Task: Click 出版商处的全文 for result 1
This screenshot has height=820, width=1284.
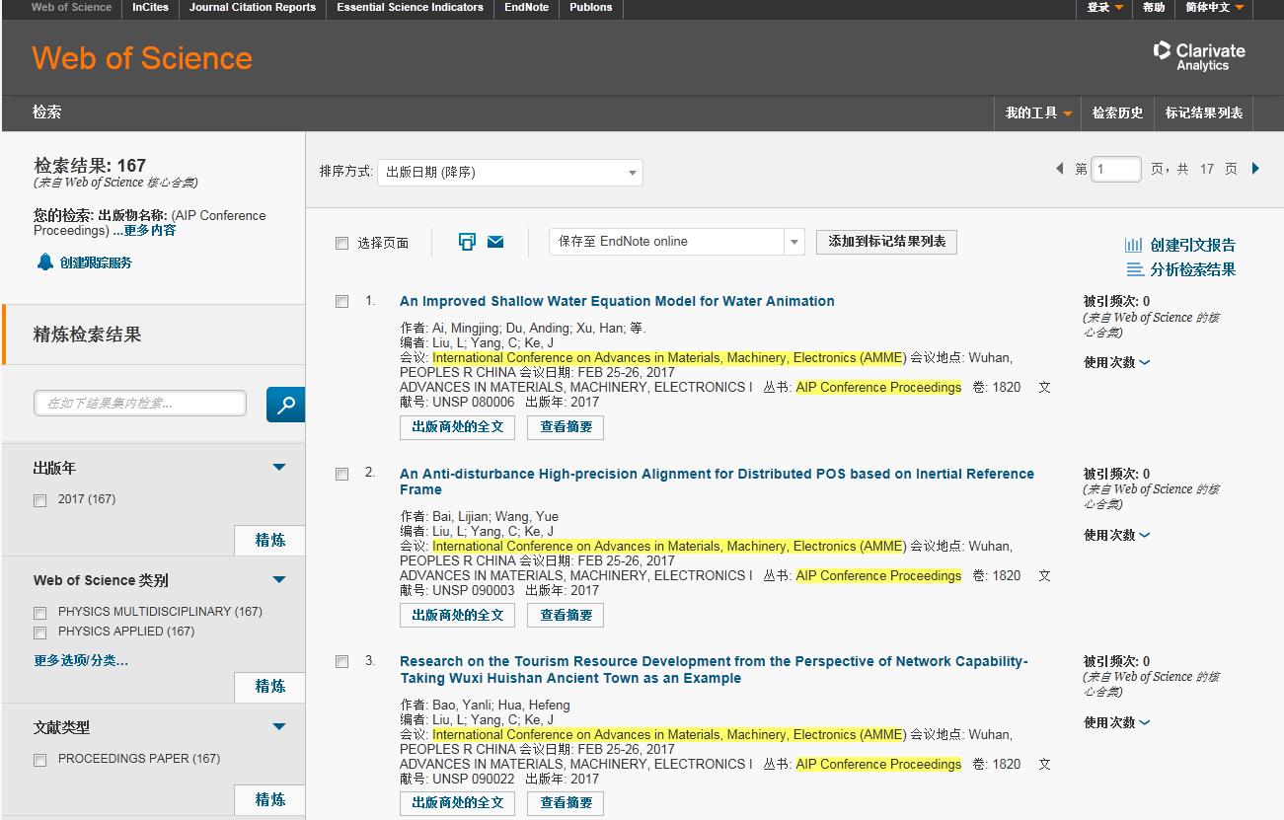Action: click(x=457, y=427)
